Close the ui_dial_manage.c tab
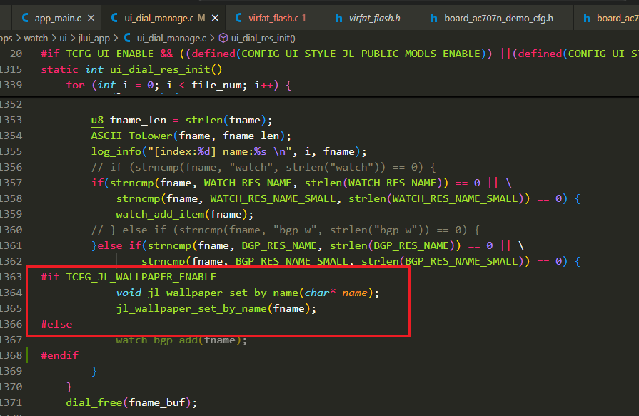This screenshot has height=416, width=639. click(x=215, y=19)
